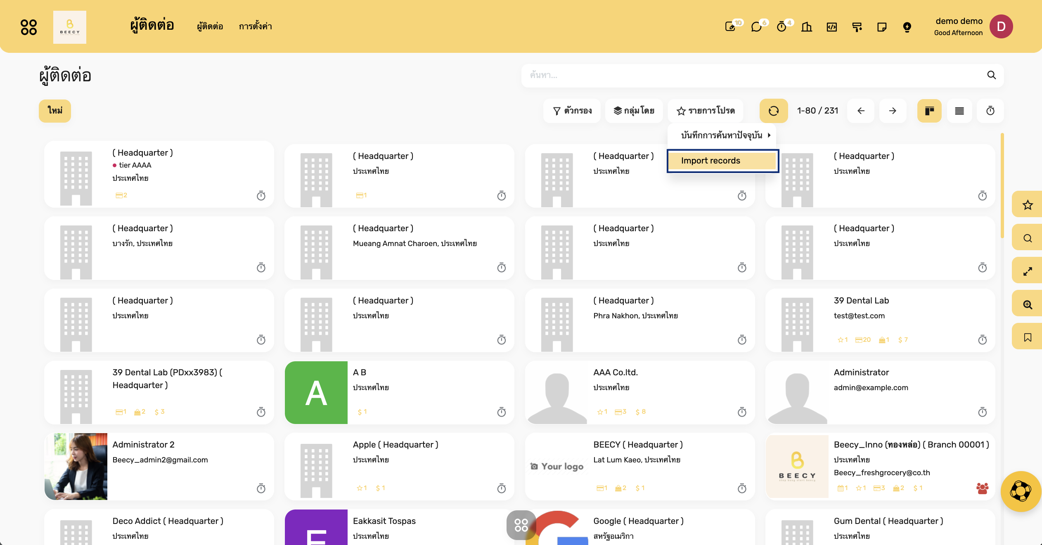Screen dimensions: 1042x545
Task: Open the Administrator admin@example.com card
Action: tap(880, 393)
